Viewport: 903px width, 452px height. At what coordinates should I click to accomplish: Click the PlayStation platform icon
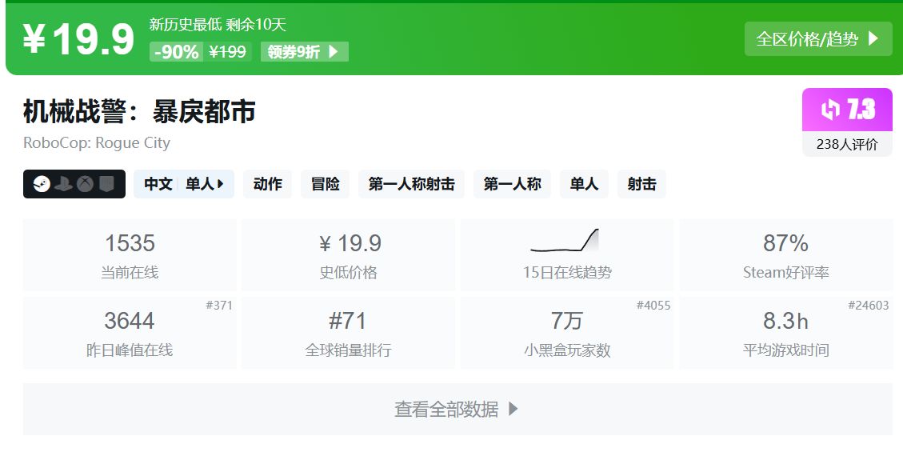coord(63,184)
